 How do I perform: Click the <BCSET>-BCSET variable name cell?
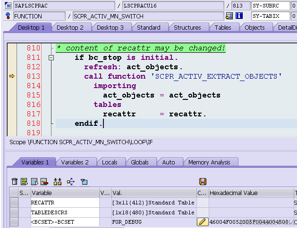(x=65, y=222)
